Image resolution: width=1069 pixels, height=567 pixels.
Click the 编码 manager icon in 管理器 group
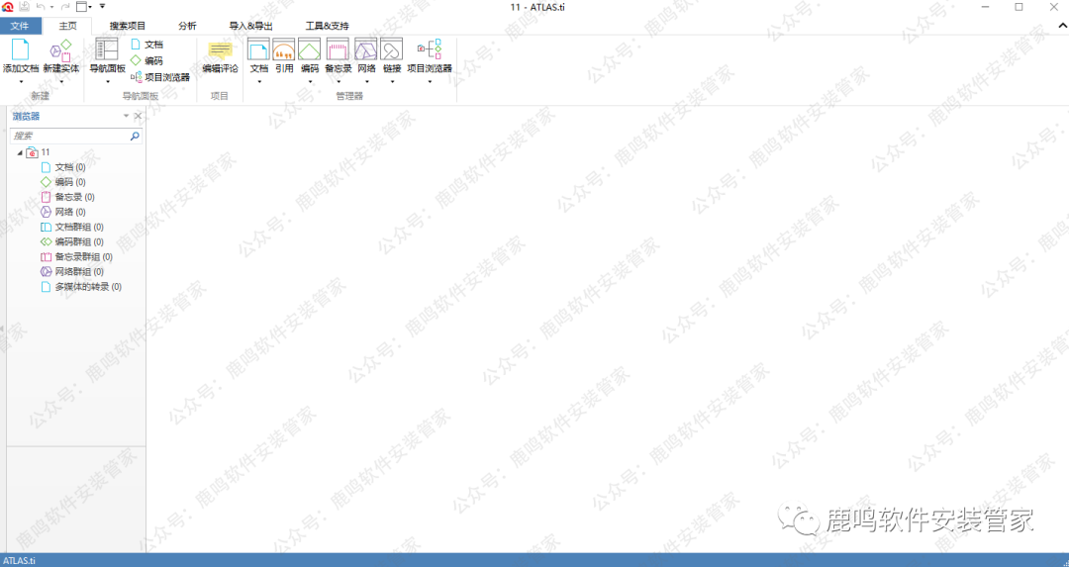[x=310, y=51]
